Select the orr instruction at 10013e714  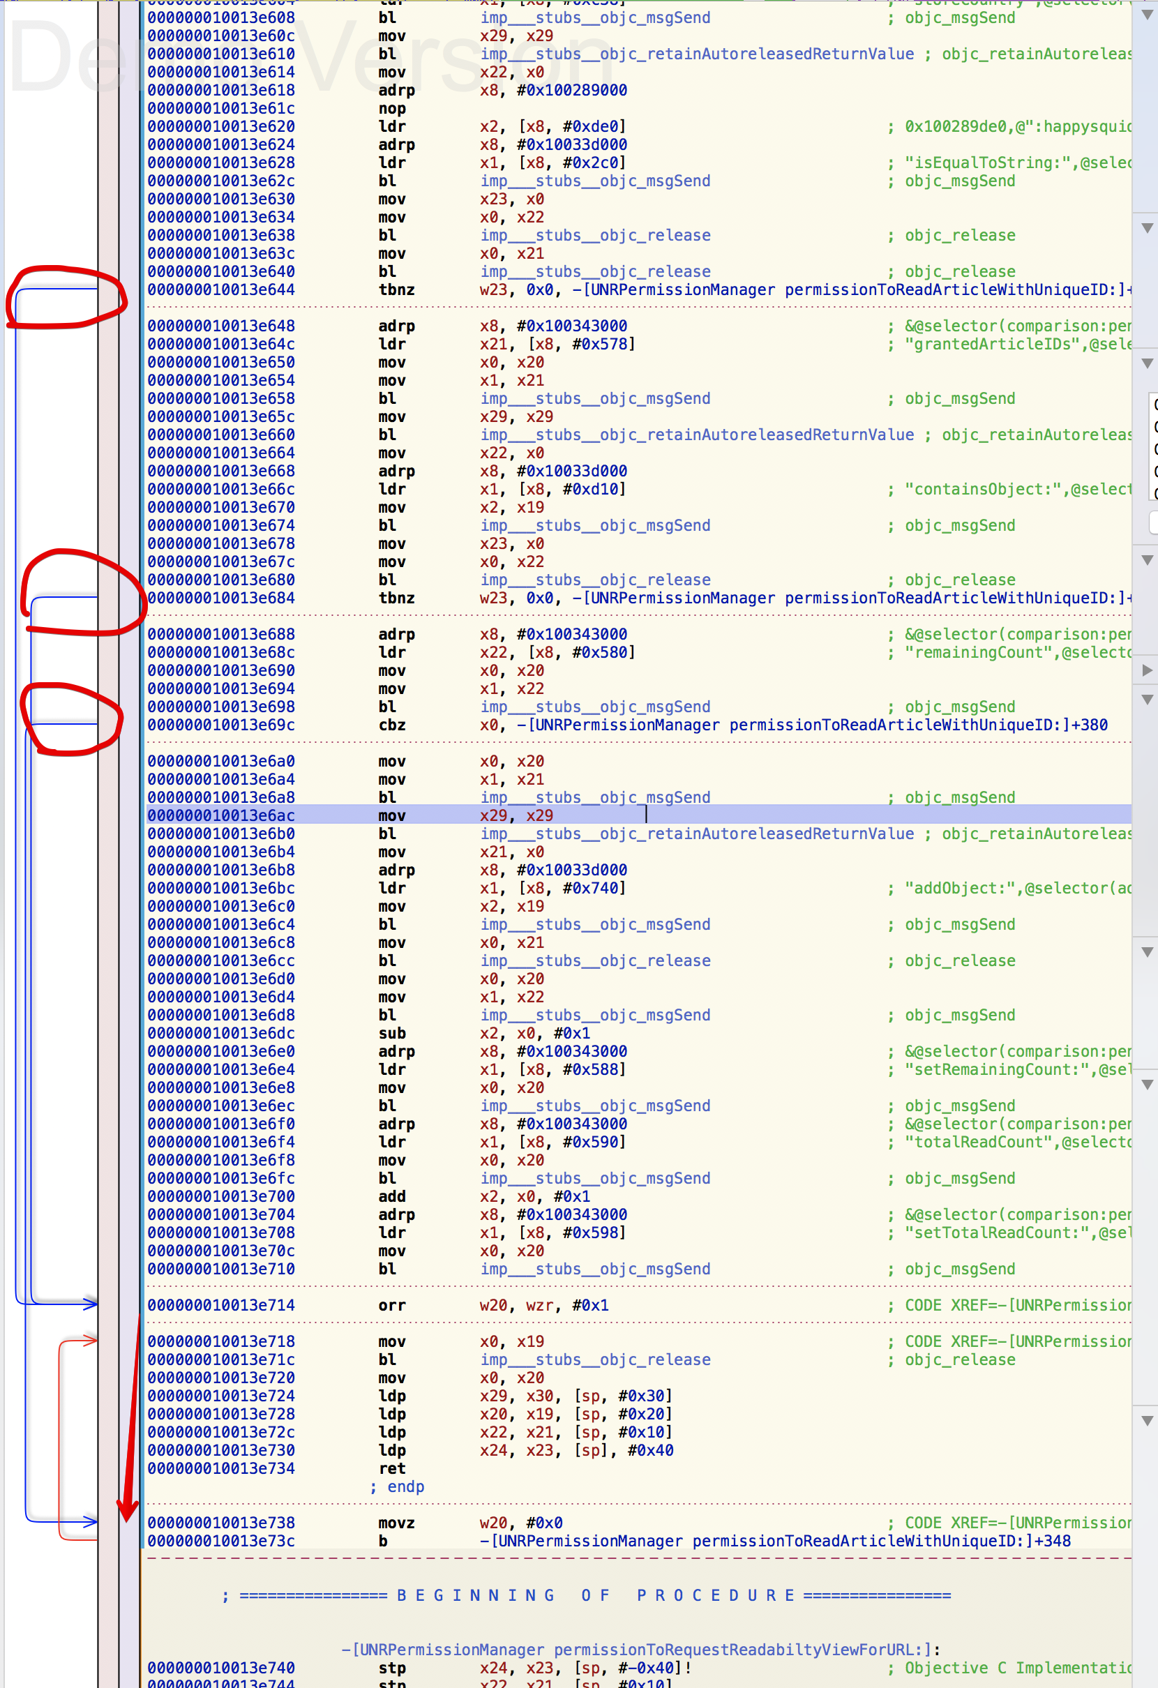(391, 1305)
